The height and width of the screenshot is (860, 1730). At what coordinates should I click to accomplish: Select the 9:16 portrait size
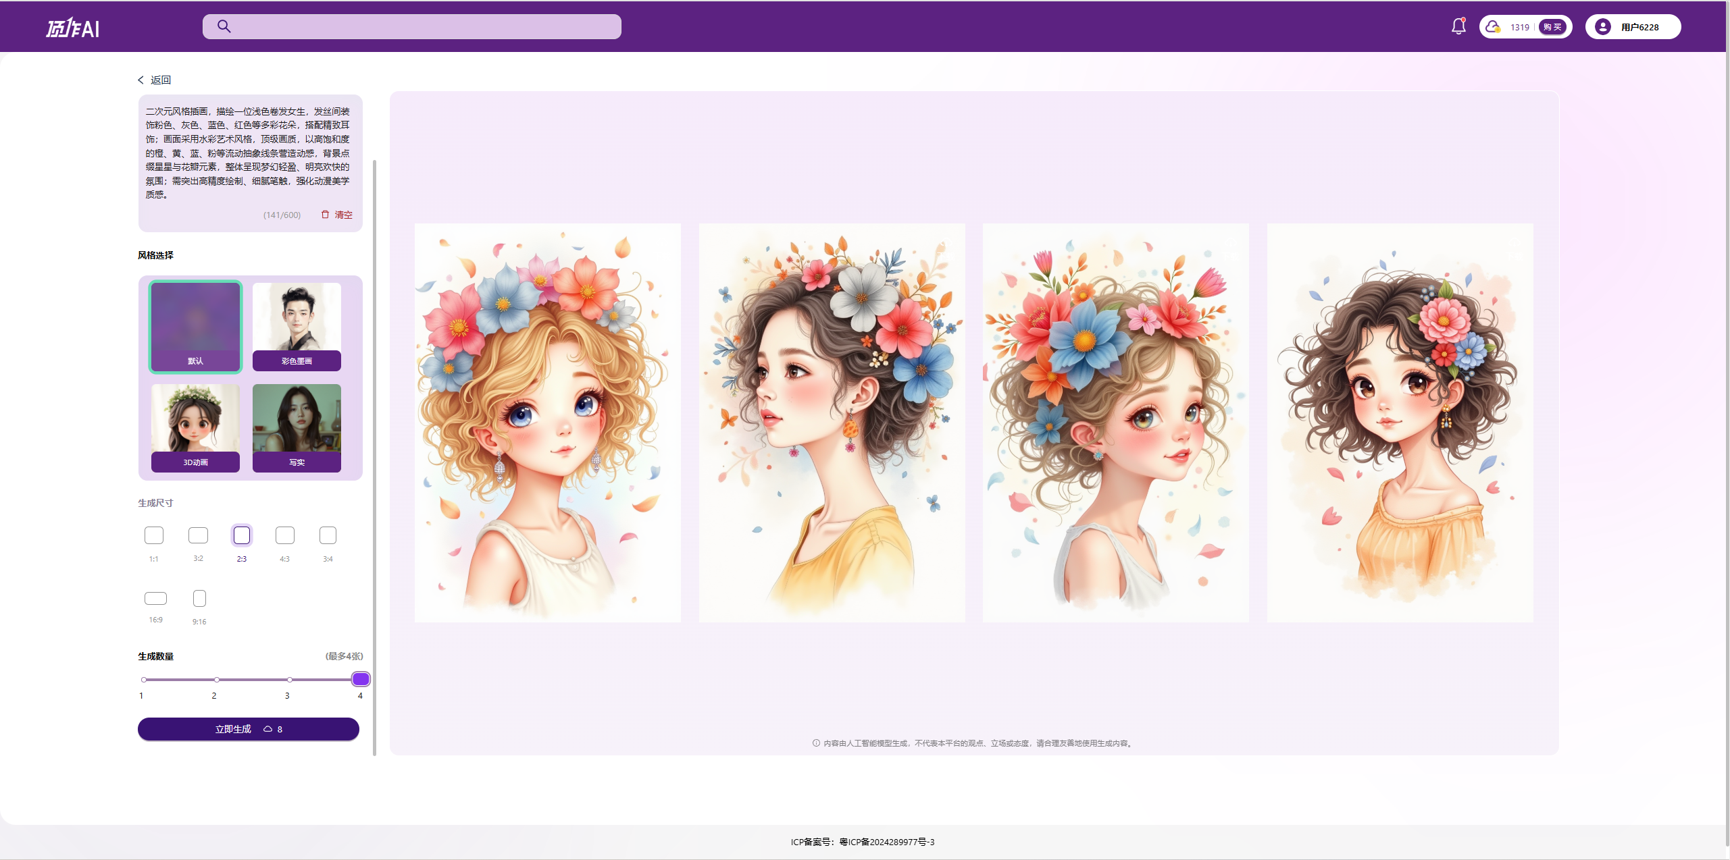199,598
